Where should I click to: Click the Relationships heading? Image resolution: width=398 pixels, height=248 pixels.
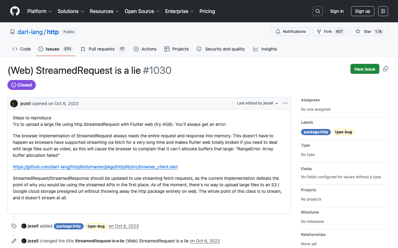[x=313, y=235]
